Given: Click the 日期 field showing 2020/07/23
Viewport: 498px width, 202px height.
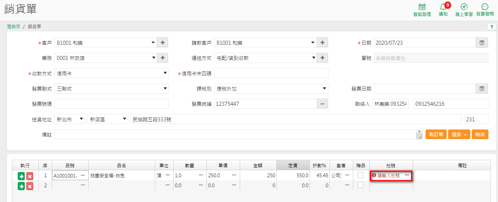Looking at the screenshot, I should click(x=425, y=43).
